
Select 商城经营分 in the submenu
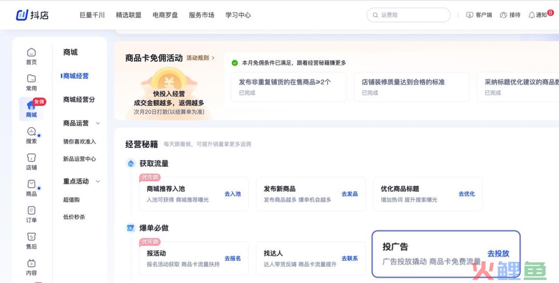point(79,100)
